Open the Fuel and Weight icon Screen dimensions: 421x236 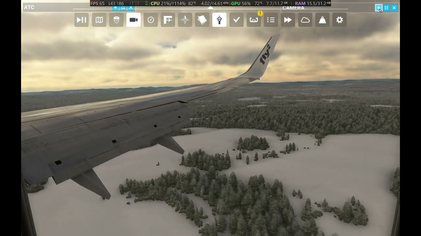(x=322, y=20)
